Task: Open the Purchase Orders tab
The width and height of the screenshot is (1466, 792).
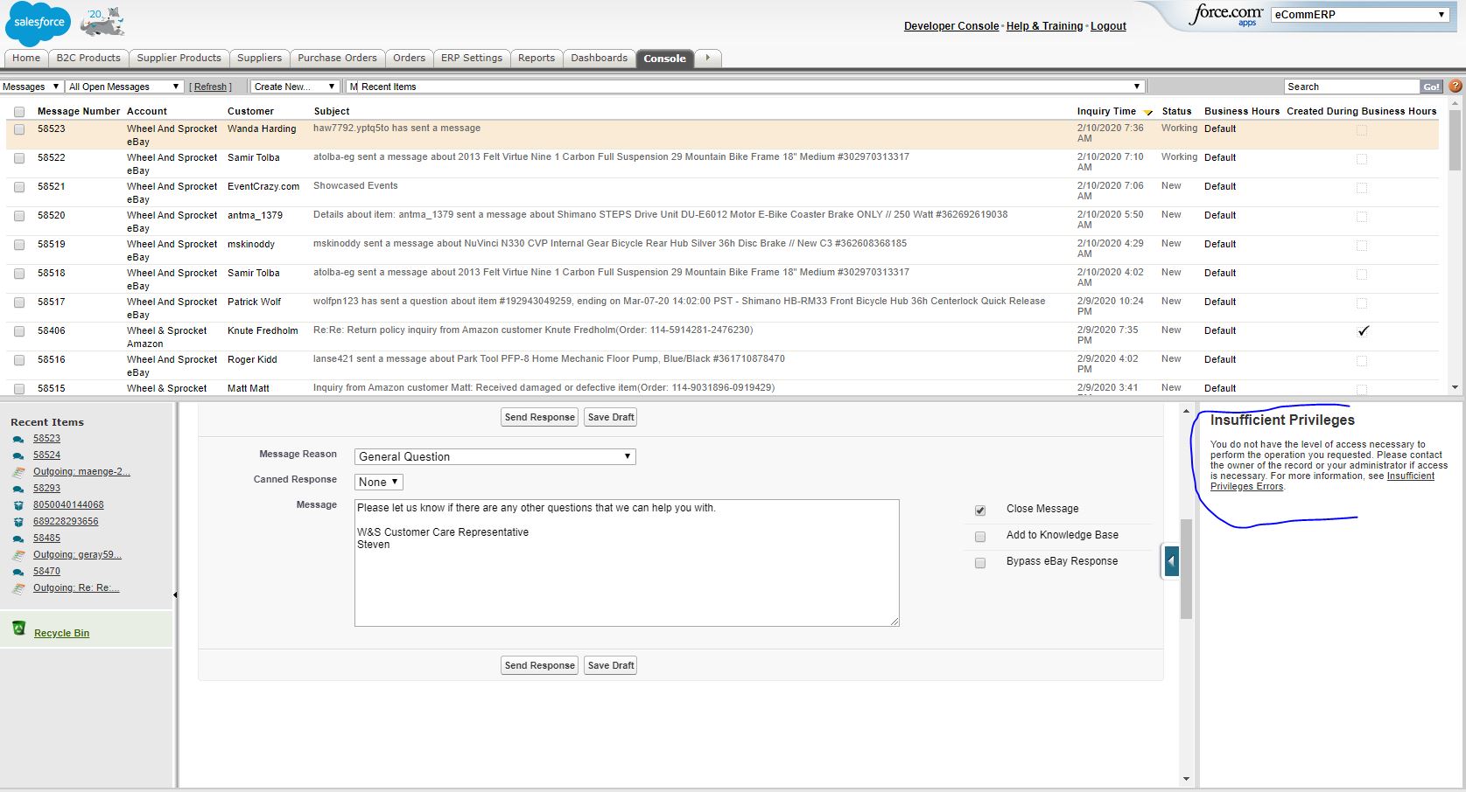Action: (337, 58)
